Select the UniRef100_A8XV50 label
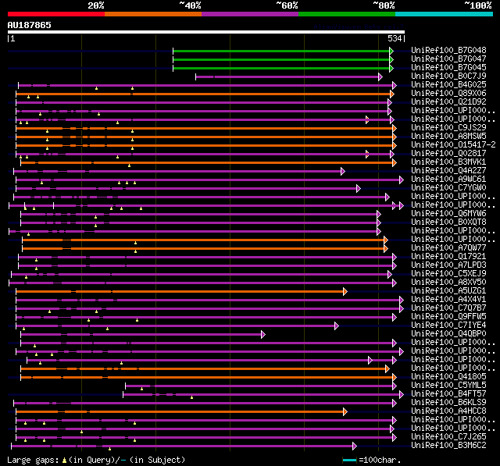 click(x=448, y=283)
